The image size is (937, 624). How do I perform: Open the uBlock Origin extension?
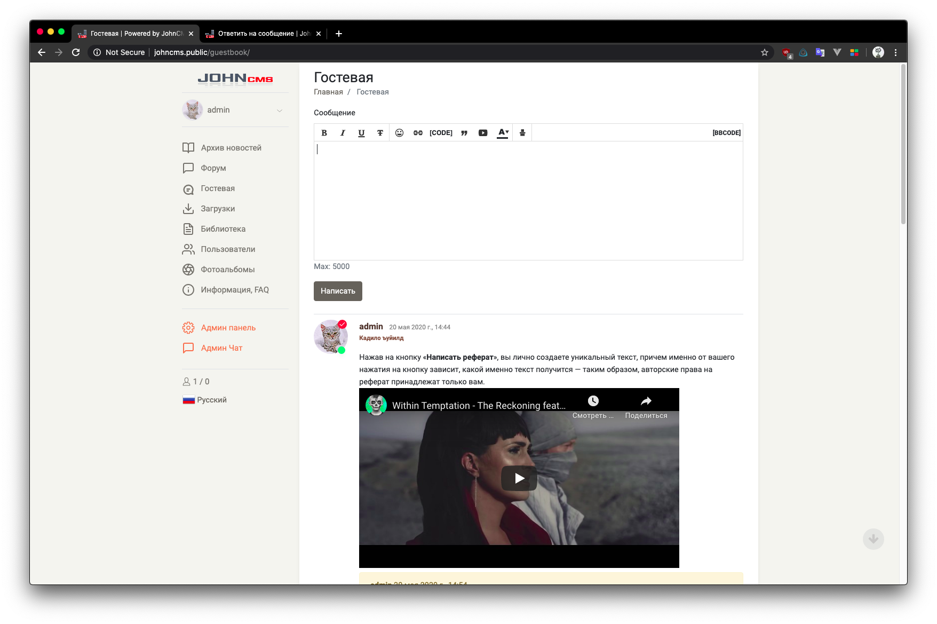click(787, 52)
